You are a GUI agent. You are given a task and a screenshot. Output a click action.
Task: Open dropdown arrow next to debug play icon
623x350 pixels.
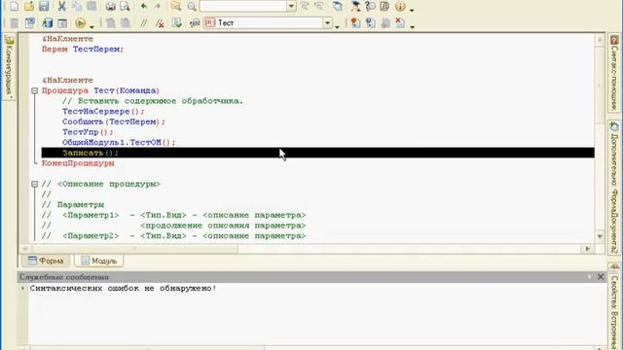tap(92, 26)
